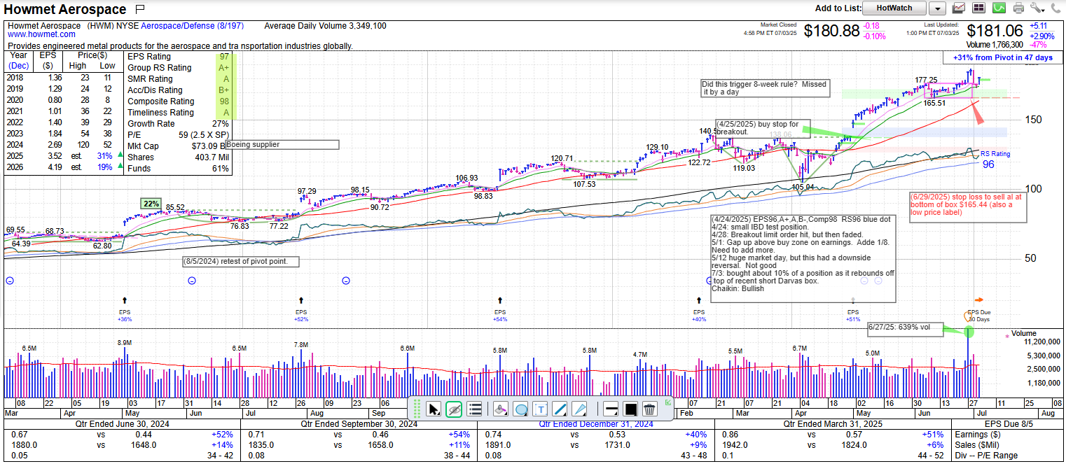Grab the drawing toolbar dotted handle
Viewport: 1066px width, 464px height.
[417, 409]
